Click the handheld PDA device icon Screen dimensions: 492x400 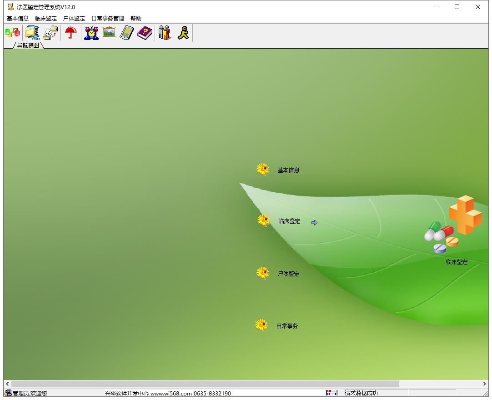pyautogui.click(x=127, y=33)
